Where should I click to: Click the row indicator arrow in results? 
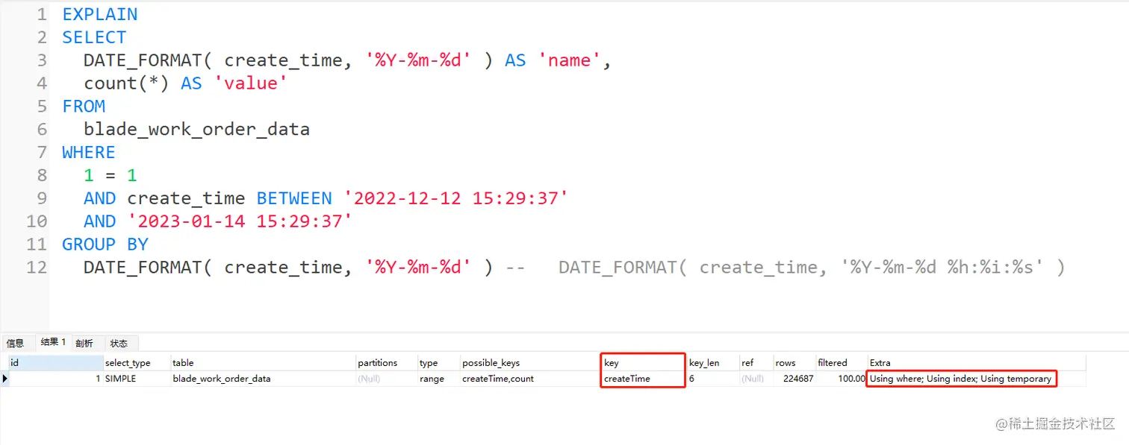coord(5,379)
